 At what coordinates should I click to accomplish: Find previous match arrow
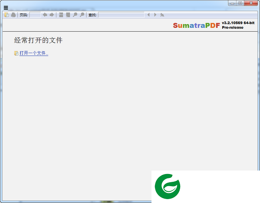pyautogui.click(x=148, y=15)
